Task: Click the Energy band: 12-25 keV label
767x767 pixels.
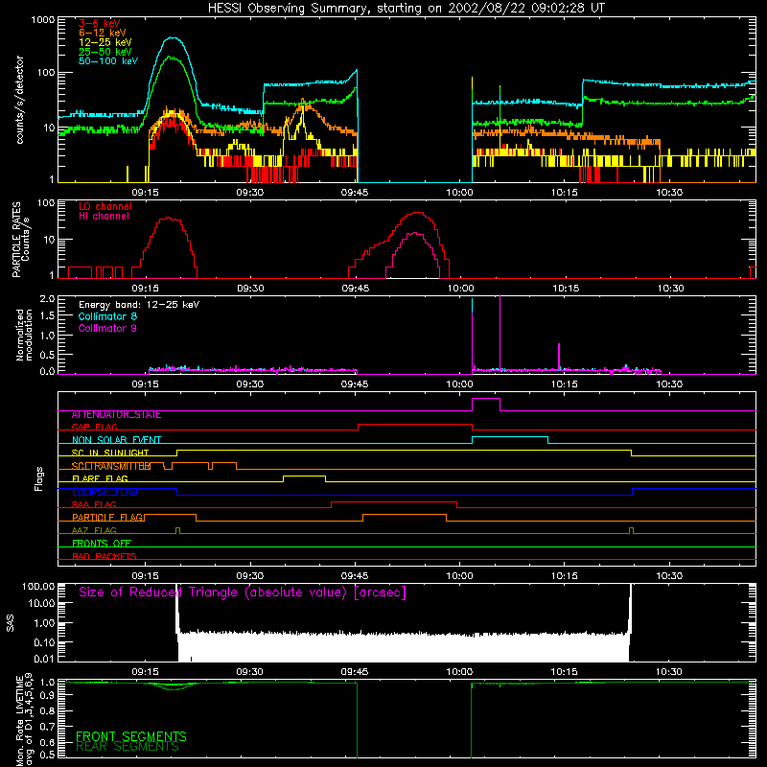Action: point(139,305)
